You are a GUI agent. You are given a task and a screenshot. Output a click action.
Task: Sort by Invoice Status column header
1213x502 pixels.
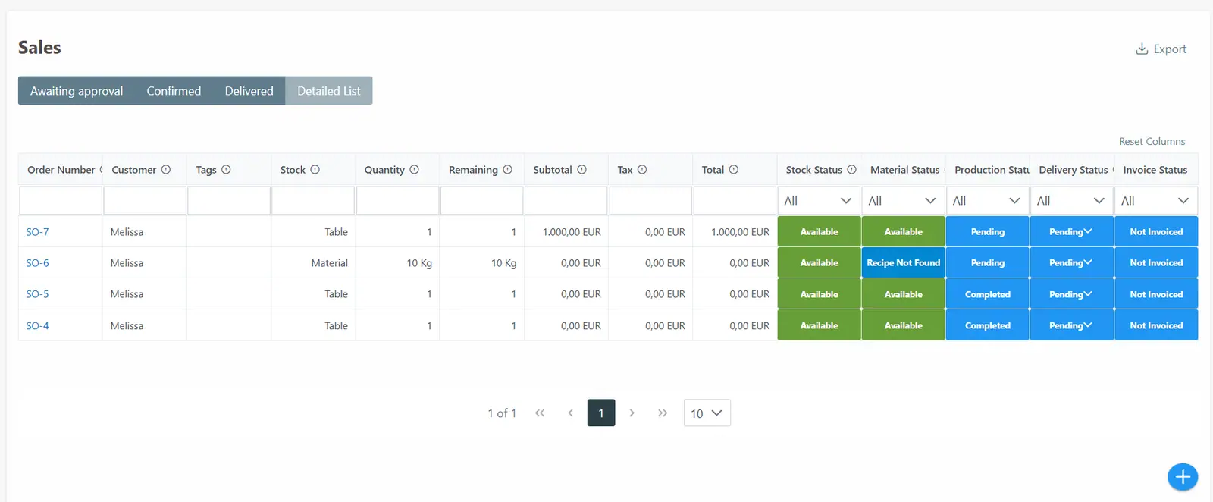tap(1155, 170)
